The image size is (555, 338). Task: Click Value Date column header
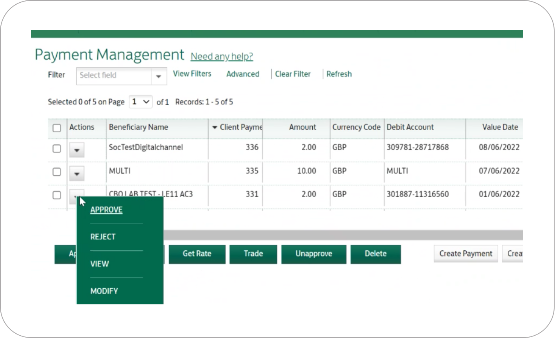pyautogui.click(x=500, y=127)
